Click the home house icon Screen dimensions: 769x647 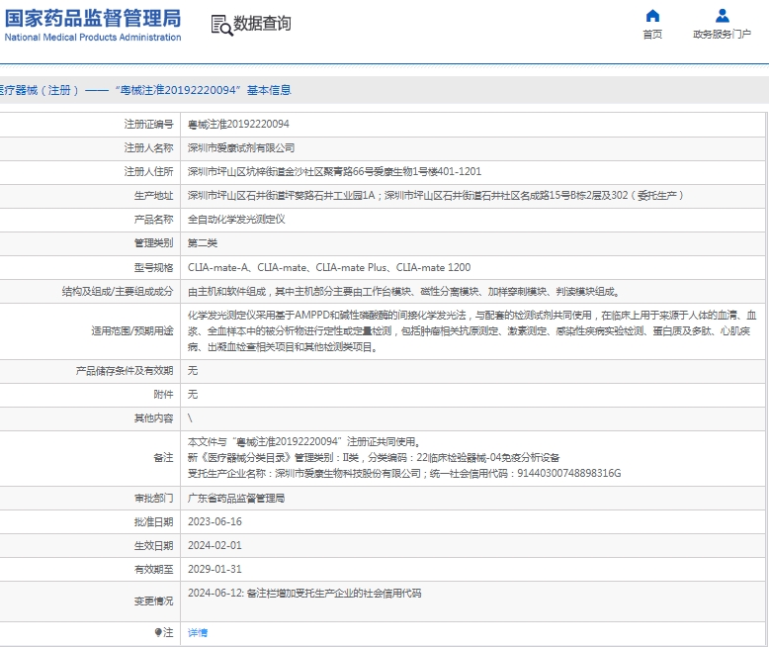[652, 16]
